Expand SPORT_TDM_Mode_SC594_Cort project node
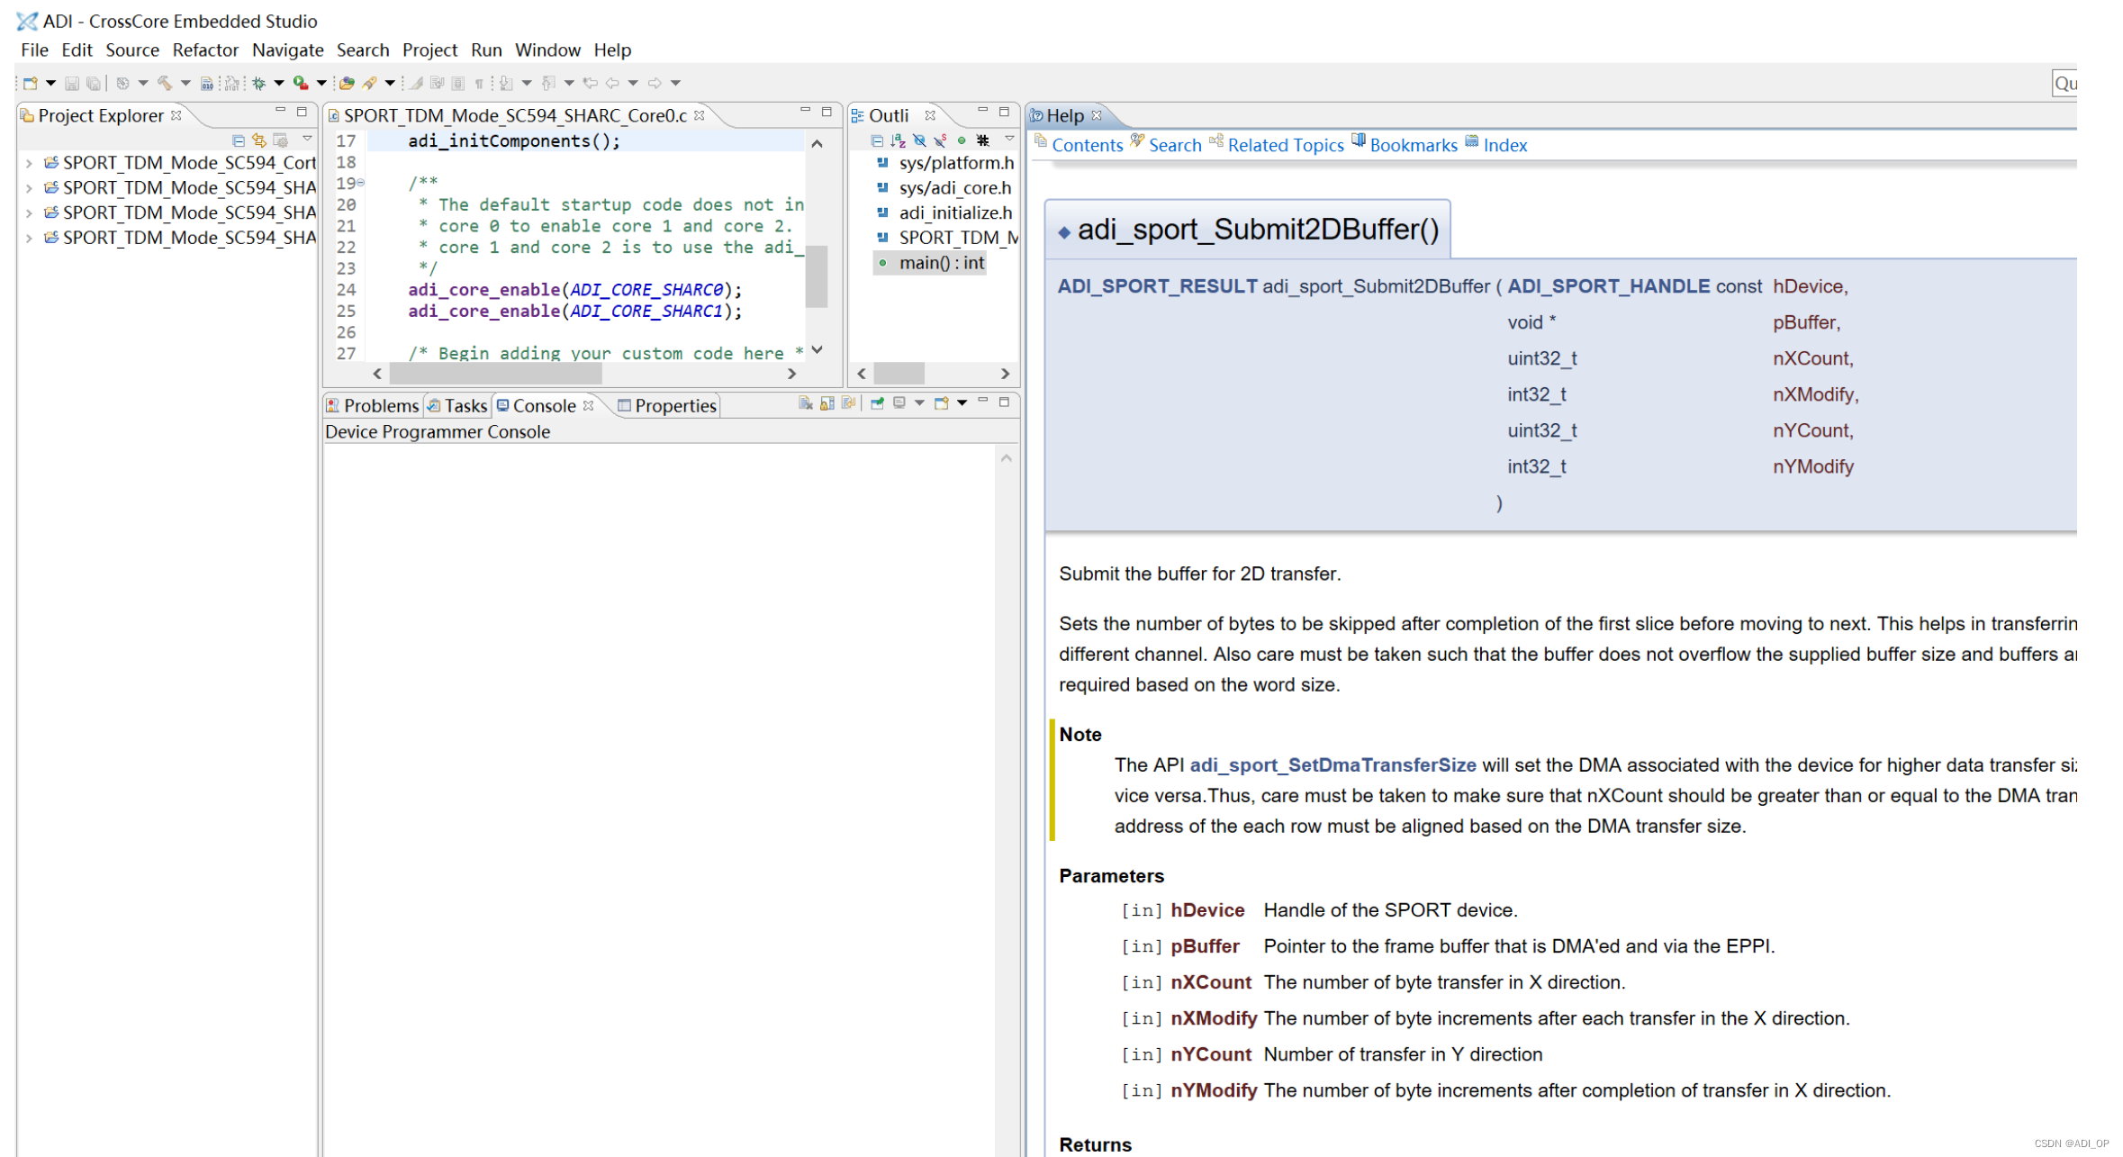Image resolution: width=2123 pixels, height=1157 pixels. click(x=29, y=164)
